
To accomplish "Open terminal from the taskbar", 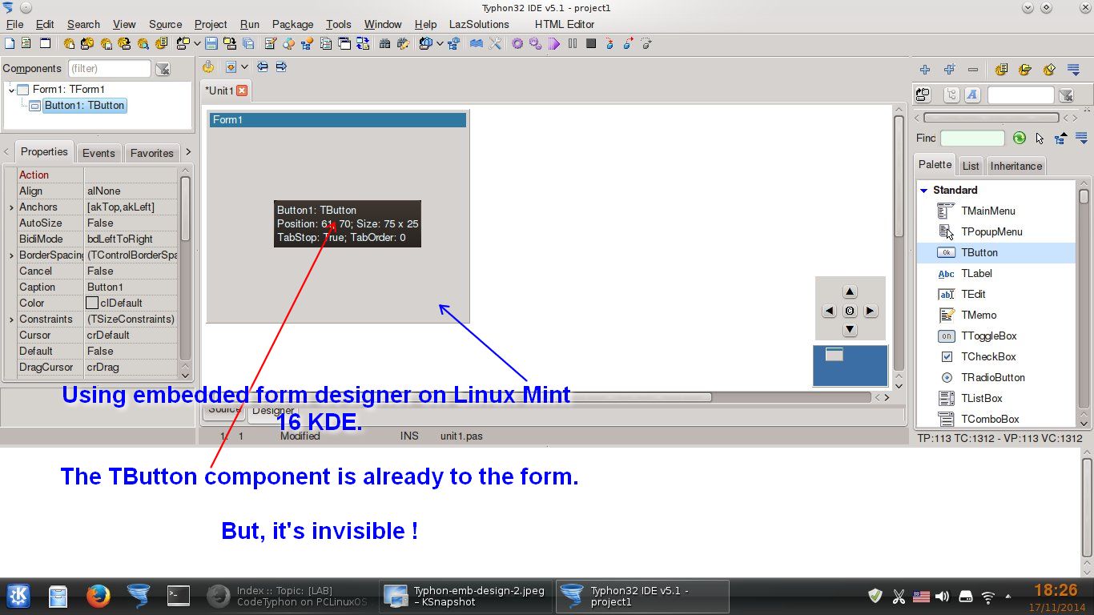I will 178,595.
